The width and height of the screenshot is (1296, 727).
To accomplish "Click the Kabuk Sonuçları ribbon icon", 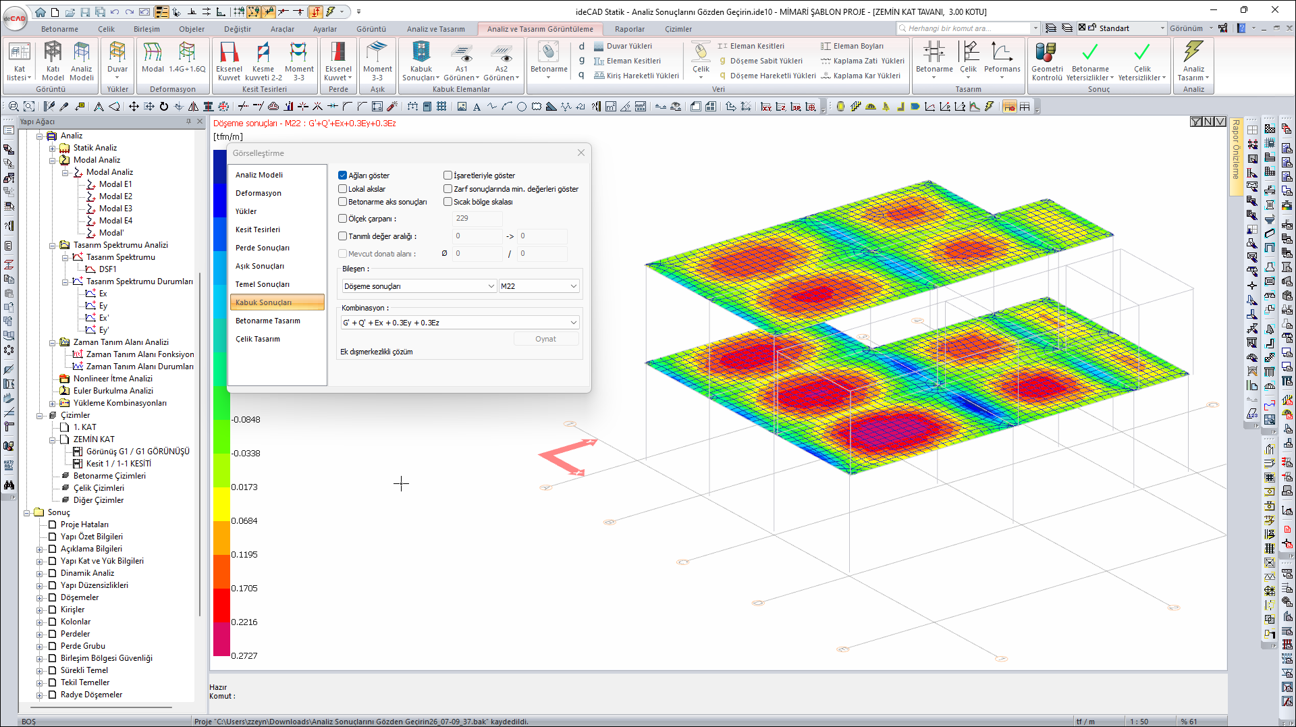I will tap(421, 59).
